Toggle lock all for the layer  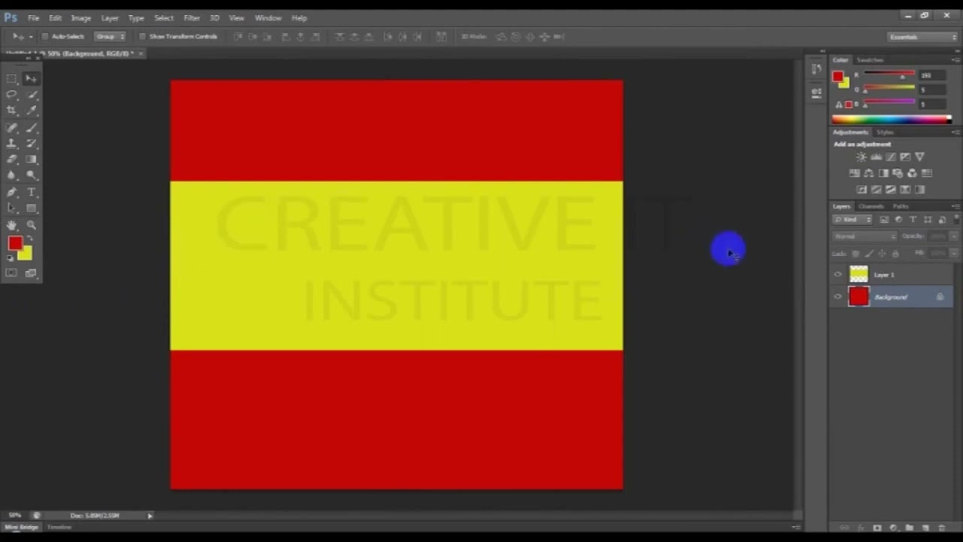(895, 253)
